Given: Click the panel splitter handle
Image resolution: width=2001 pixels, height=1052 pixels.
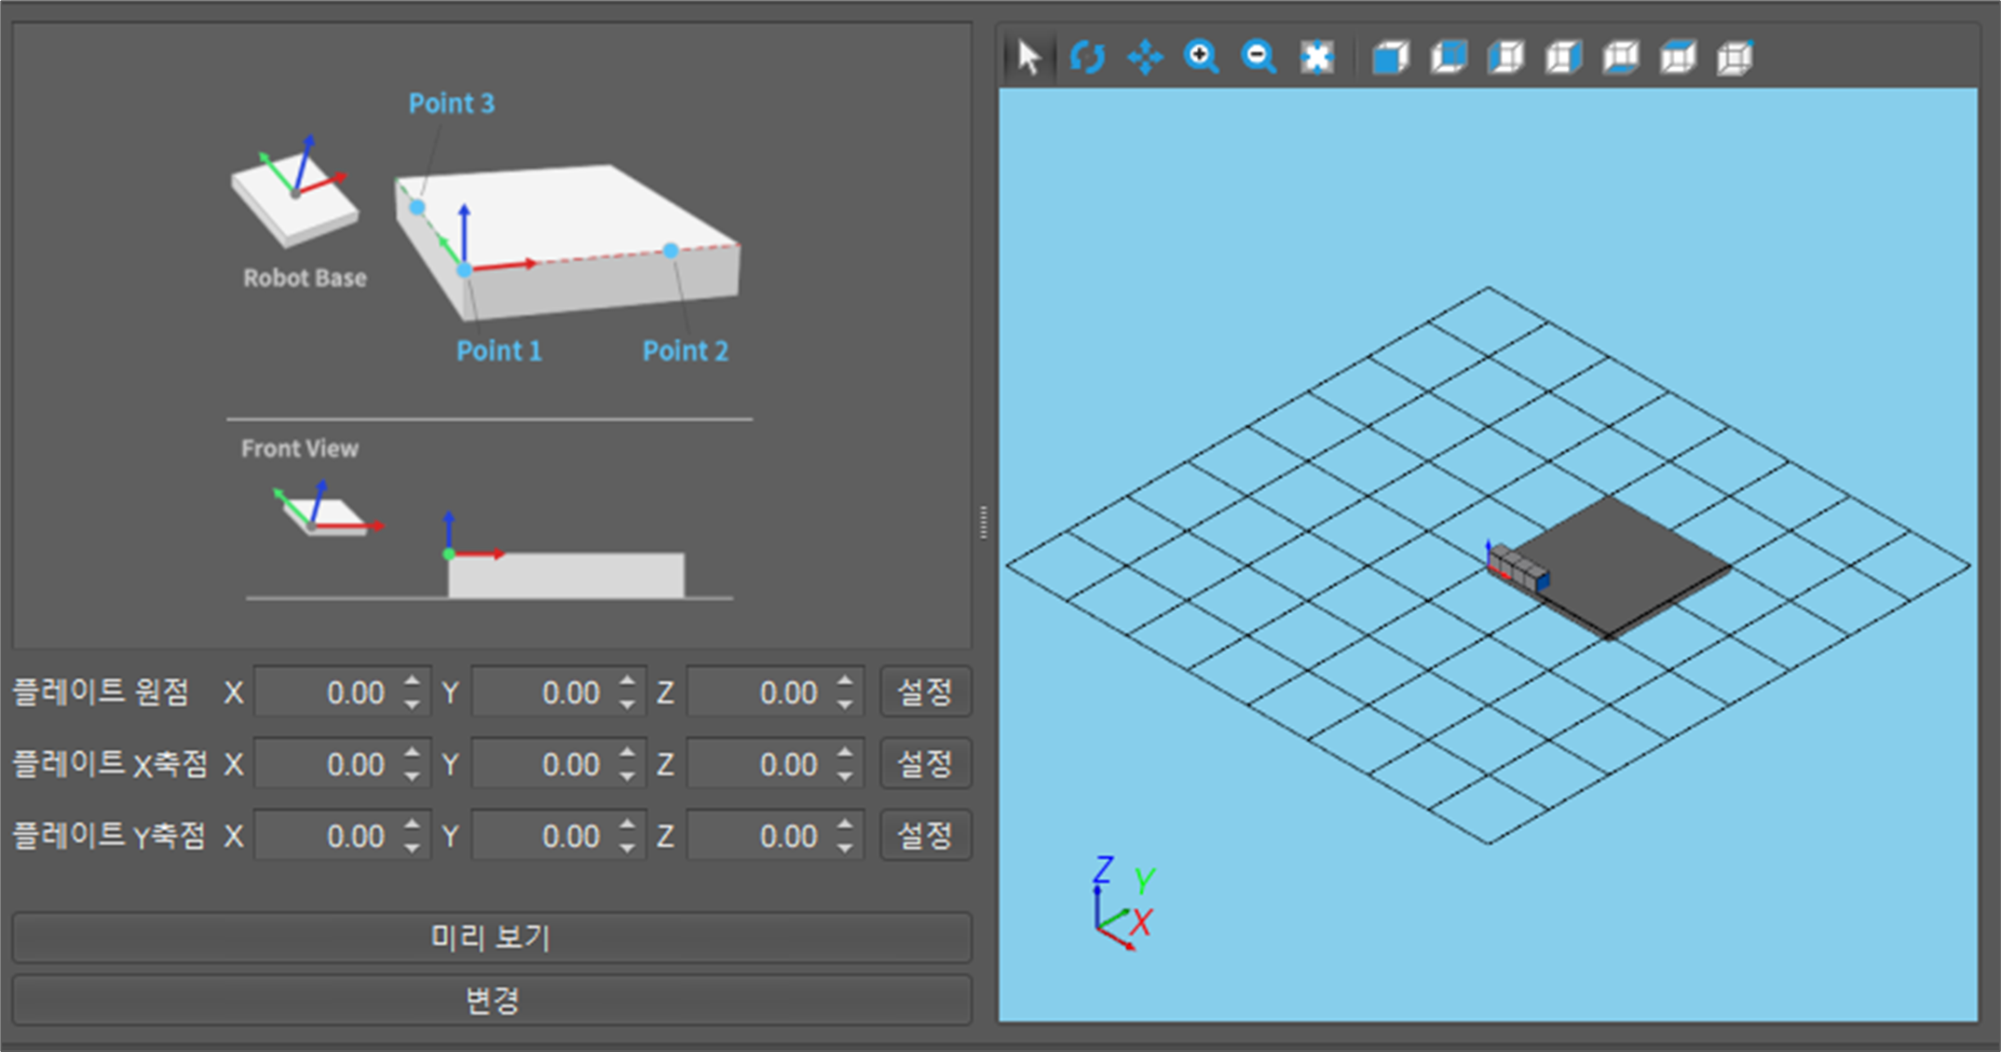Looking at the screenshot, I should point(984,523).
